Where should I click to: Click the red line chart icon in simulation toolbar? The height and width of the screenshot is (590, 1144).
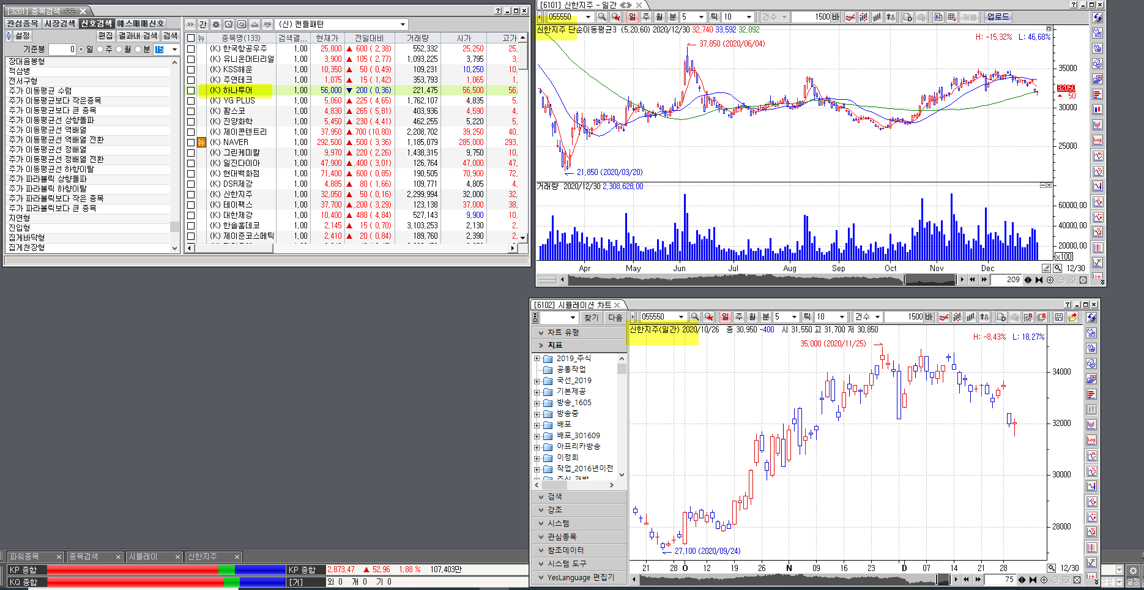coord(944,317)
